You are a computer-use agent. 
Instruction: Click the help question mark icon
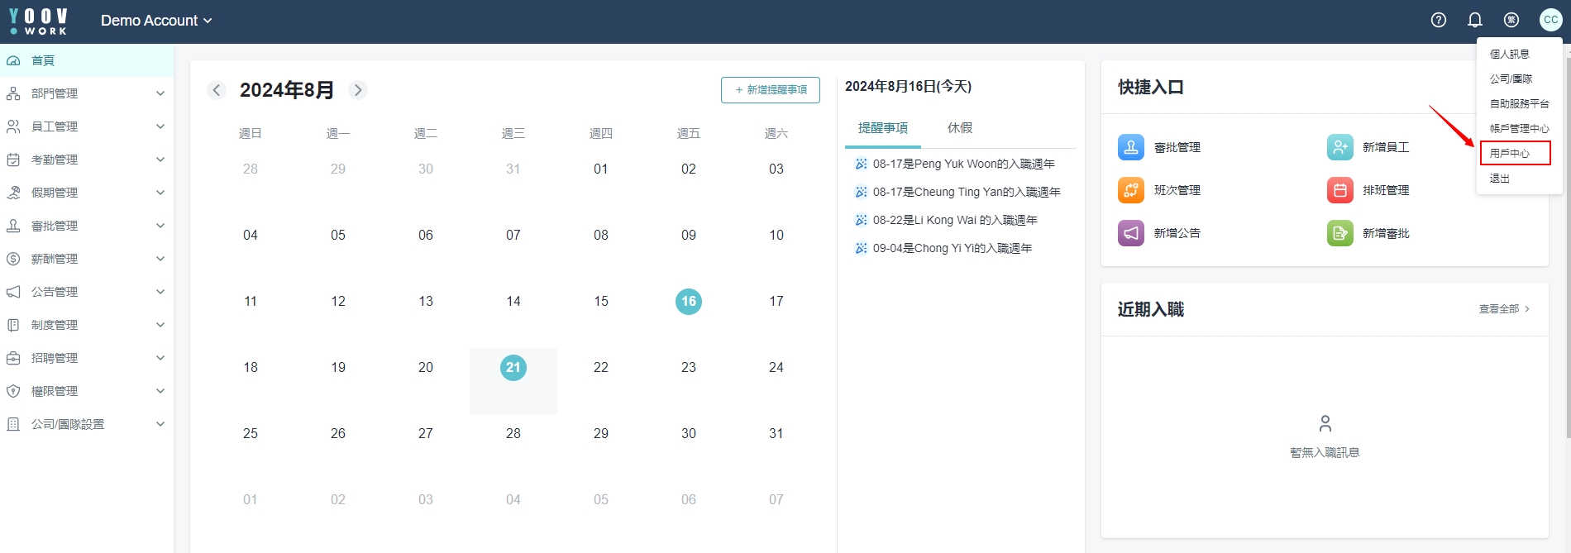(x=1439, y=20)
